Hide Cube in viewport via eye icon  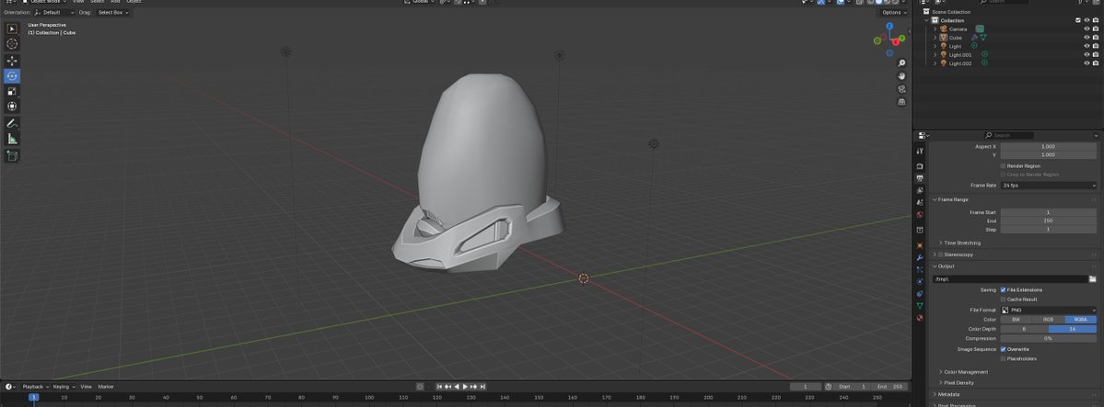1087,38
